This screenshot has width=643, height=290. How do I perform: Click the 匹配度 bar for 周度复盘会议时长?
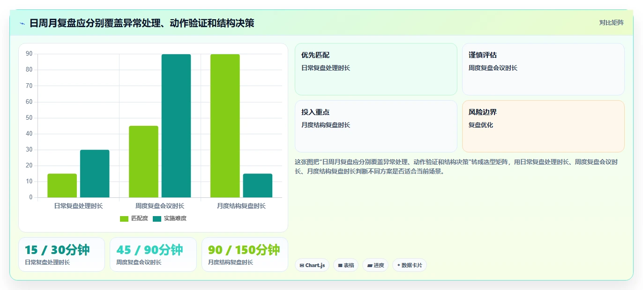tap(143, 162)
